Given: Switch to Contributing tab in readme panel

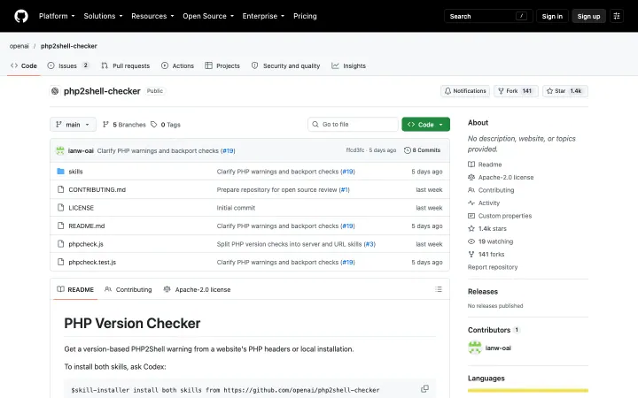Looking at the screenshot, I should (128, 289).
